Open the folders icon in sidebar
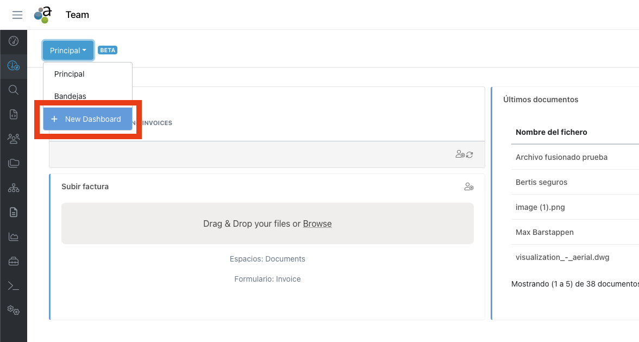Screen dimensions: 639x342 14,163
